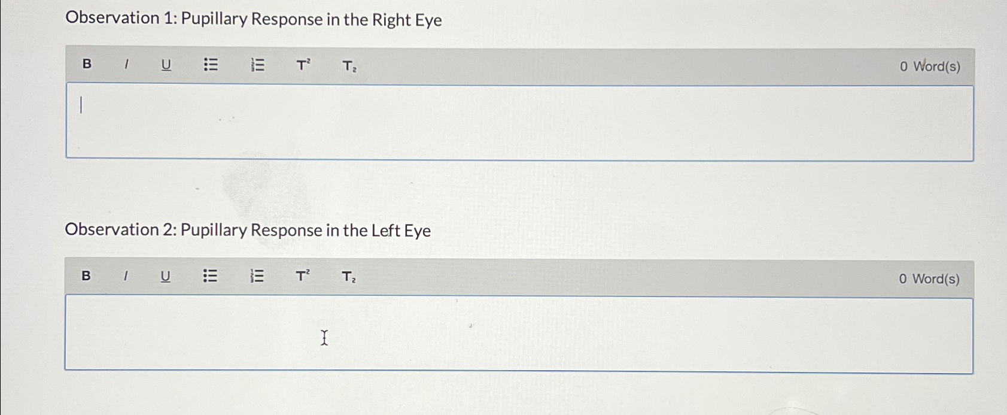Enable superscript in Observation 1 toolbar
Screen dimensions: 1007x415
click(x=302, y=65)
